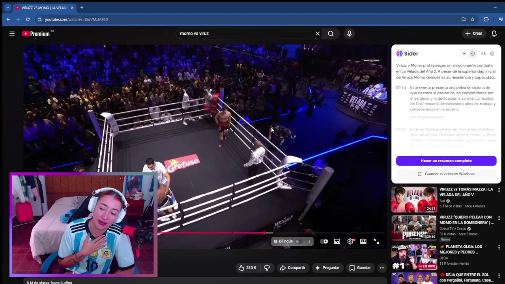
Task: Run search with the magnifier button
Action: (x=331, y=34)
